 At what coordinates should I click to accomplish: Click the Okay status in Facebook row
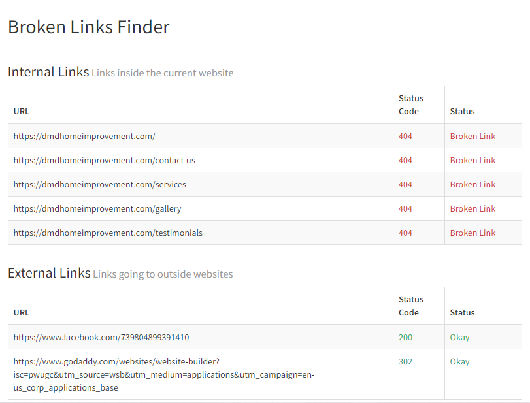459,338
